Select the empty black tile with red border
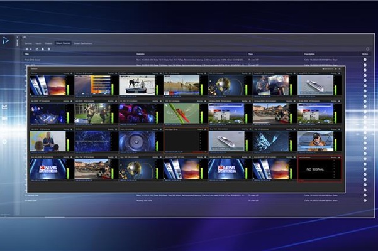 (186, 141)
